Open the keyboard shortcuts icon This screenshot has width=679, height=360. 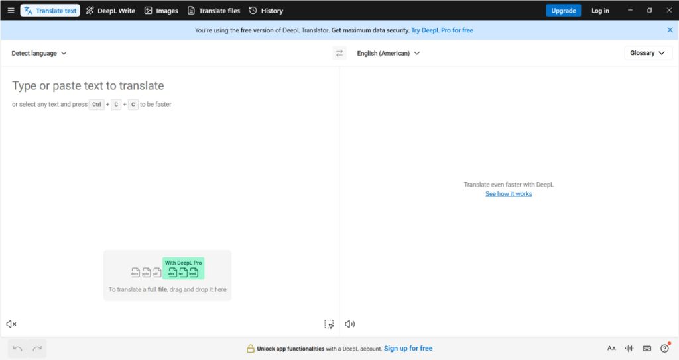point(647,349)
